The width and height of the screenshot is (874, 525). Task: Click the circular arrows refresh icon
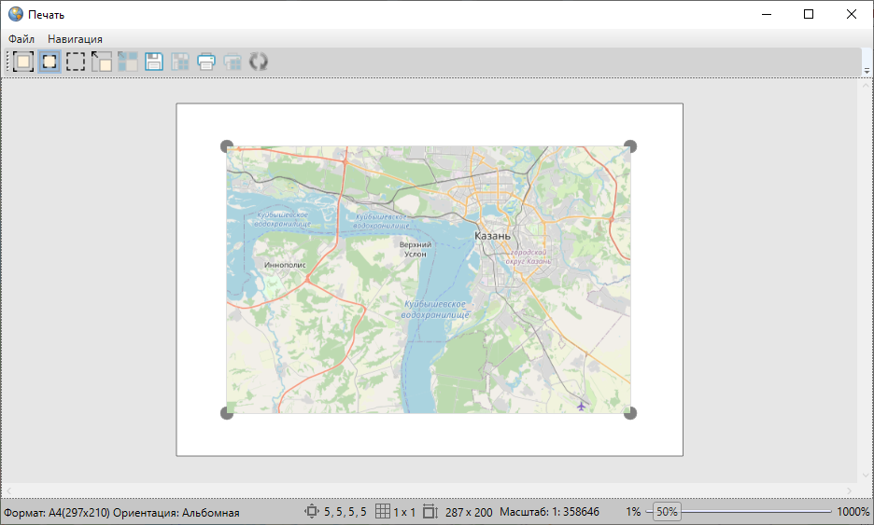(x=259, y=62)
